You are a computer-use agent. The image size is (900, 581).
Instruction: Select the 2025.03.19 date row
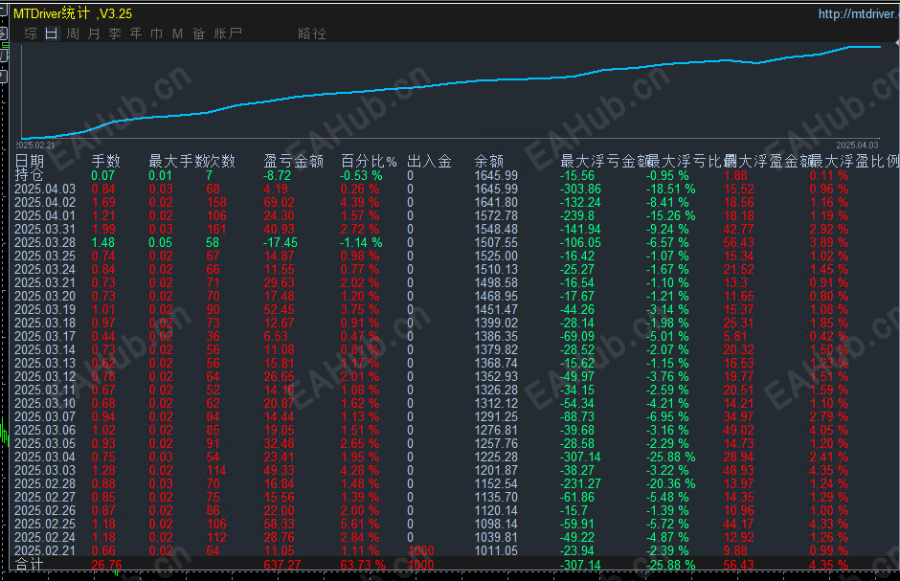[45, 310]
